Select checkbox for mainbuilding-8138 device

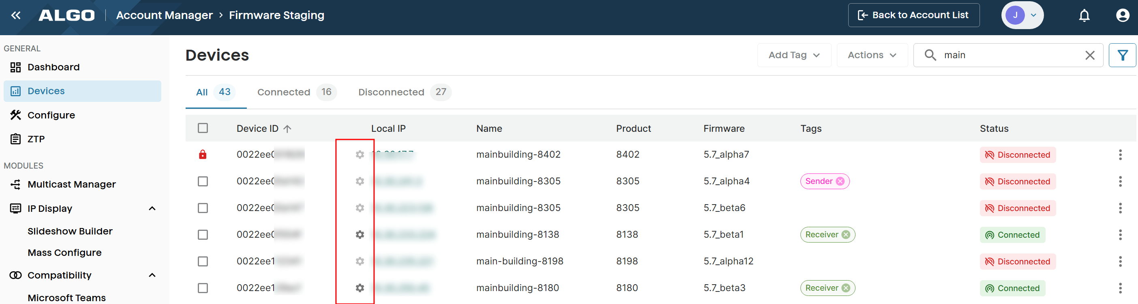pyautogui.click(x=203, y=234)
